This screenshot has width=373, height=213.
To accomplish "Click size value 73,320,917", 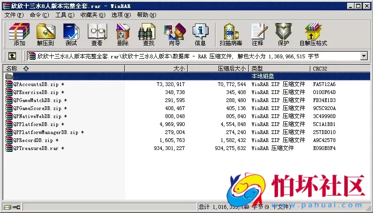I will pos(171,84).
